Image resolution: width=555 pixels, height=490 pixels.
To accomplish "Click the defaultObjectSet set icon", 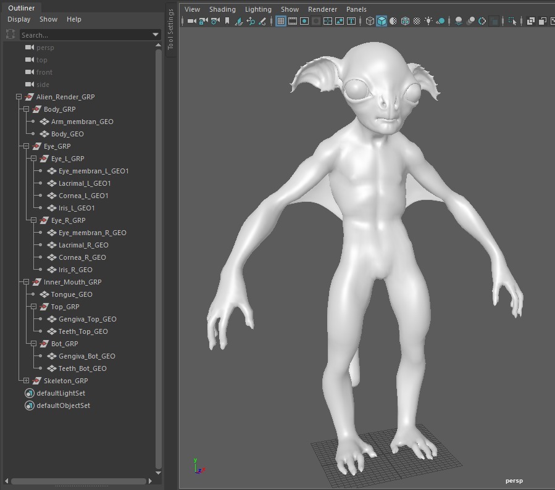I will [30, 405].
